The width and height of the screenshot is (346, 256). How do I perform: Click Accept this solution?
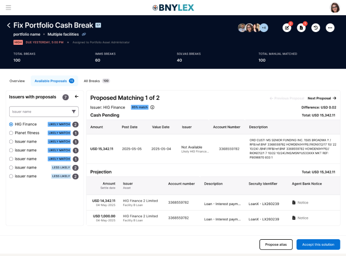[318, 244]
